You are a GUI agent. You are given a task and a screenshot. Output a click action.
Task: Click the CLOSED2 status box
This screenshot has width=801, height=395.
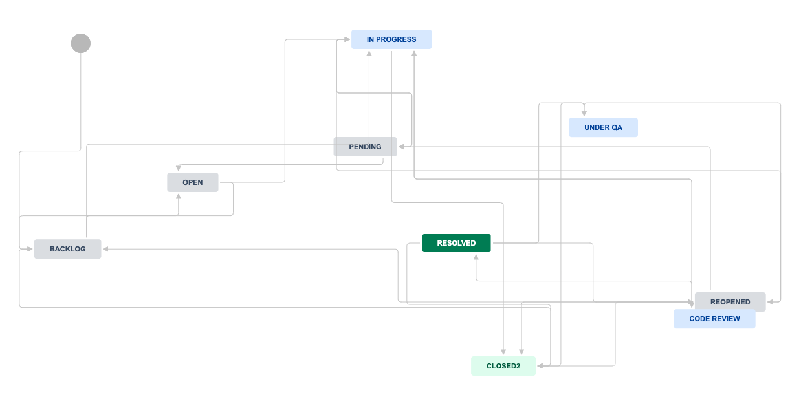(x=503, y=366)
